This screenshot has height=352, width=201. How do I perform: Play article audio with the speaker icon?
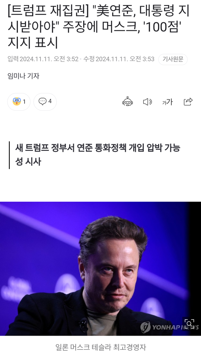(147, 102)
